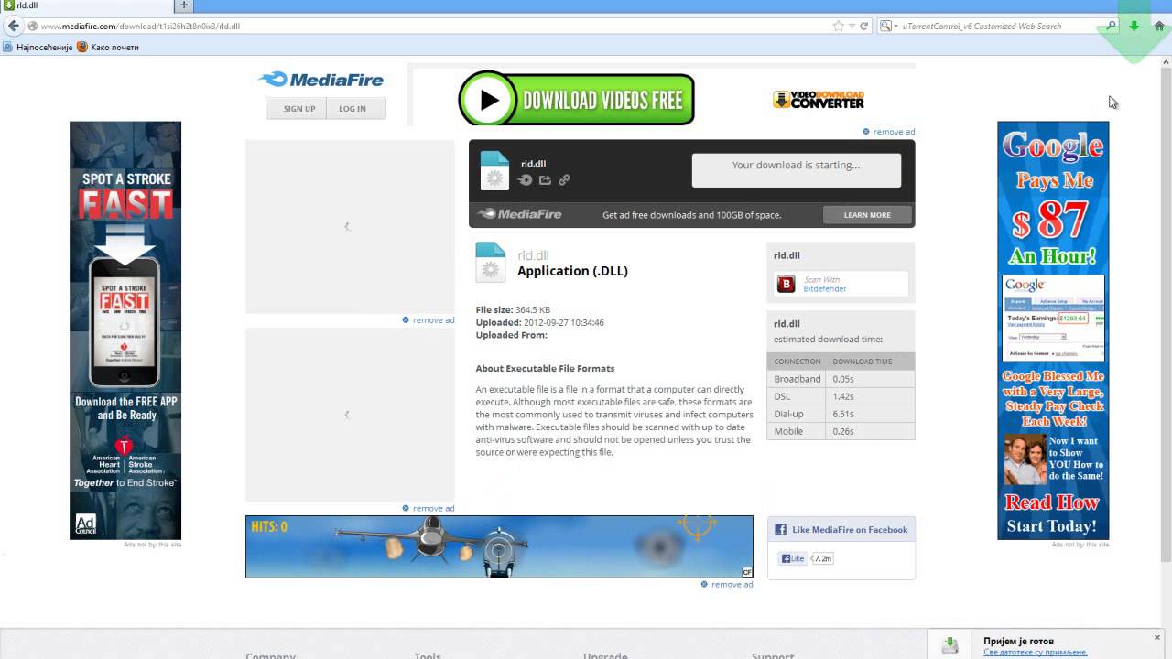Click the search magnifier icon in the search box
Viewport: 1172px width, 659px height.
point(1111,26)
